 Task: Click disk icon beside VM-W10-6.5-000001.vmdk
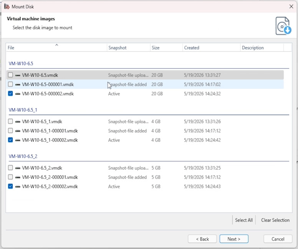18,84
